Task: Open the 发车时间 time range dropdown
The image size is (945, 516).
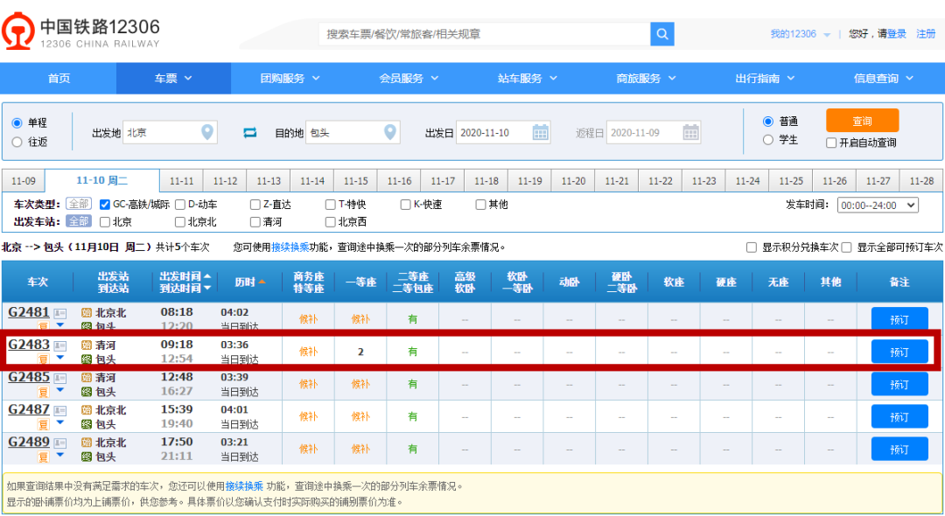Action: (x=878, y=205)
